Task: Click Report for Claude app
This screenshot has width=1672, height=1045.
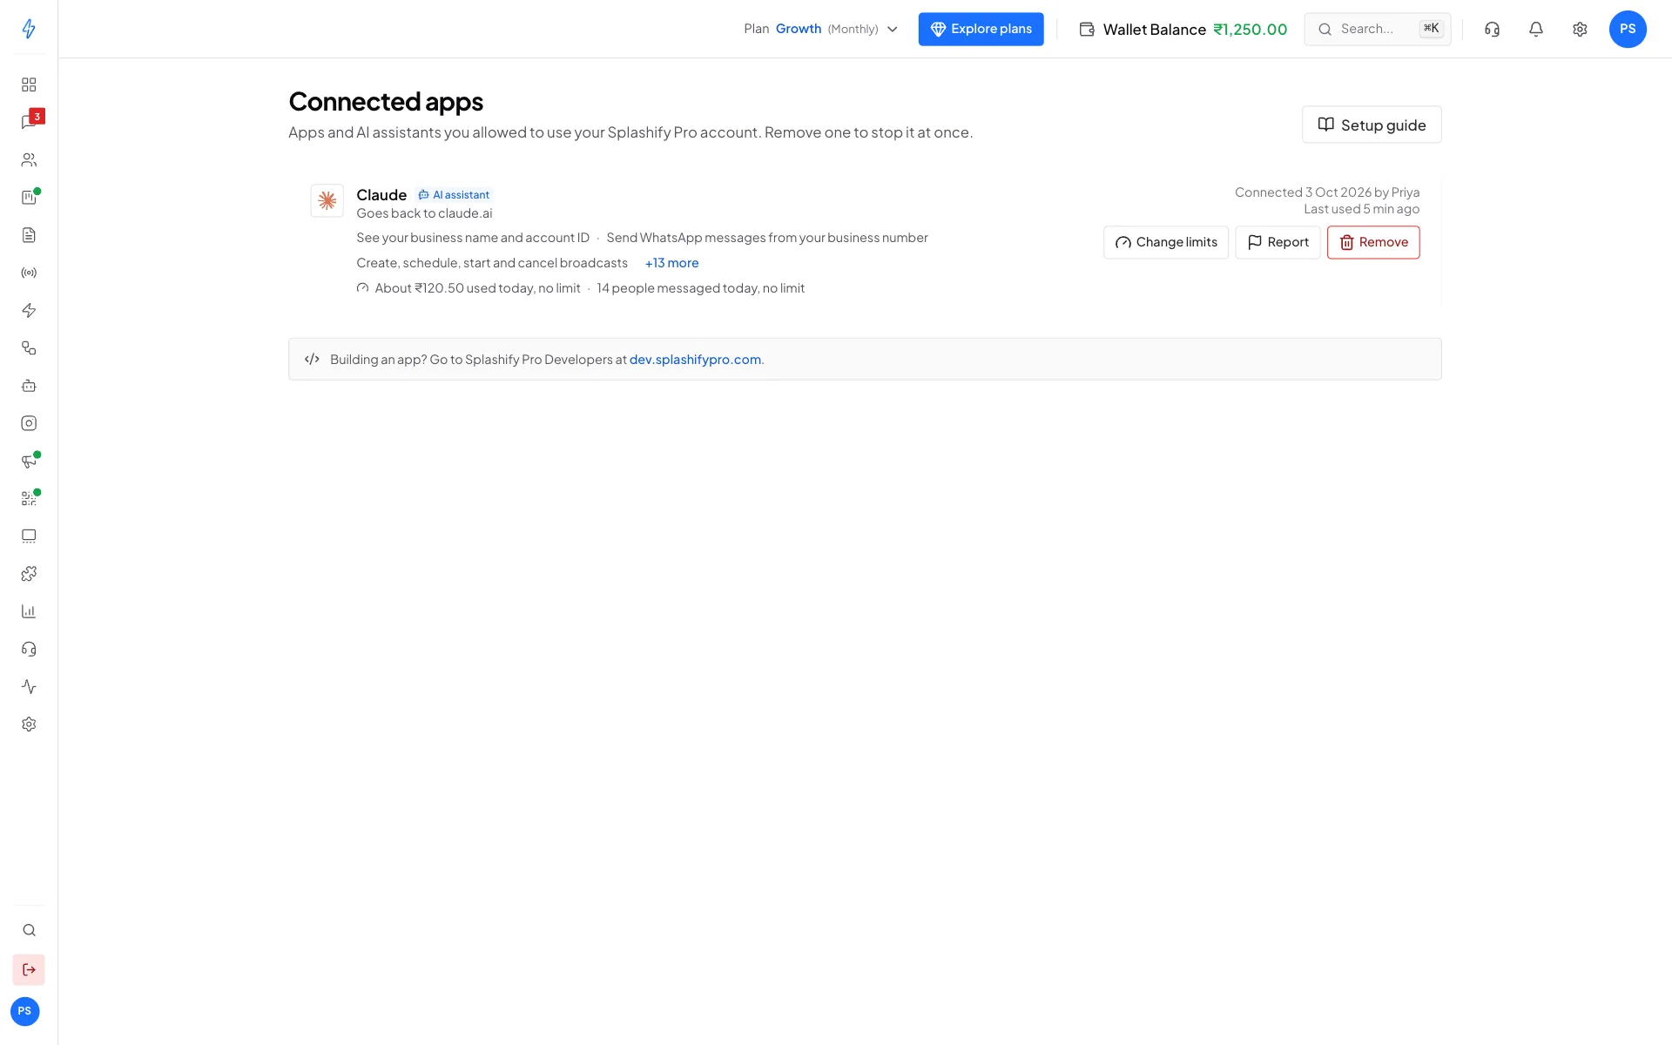Action: pos(1278,242)
